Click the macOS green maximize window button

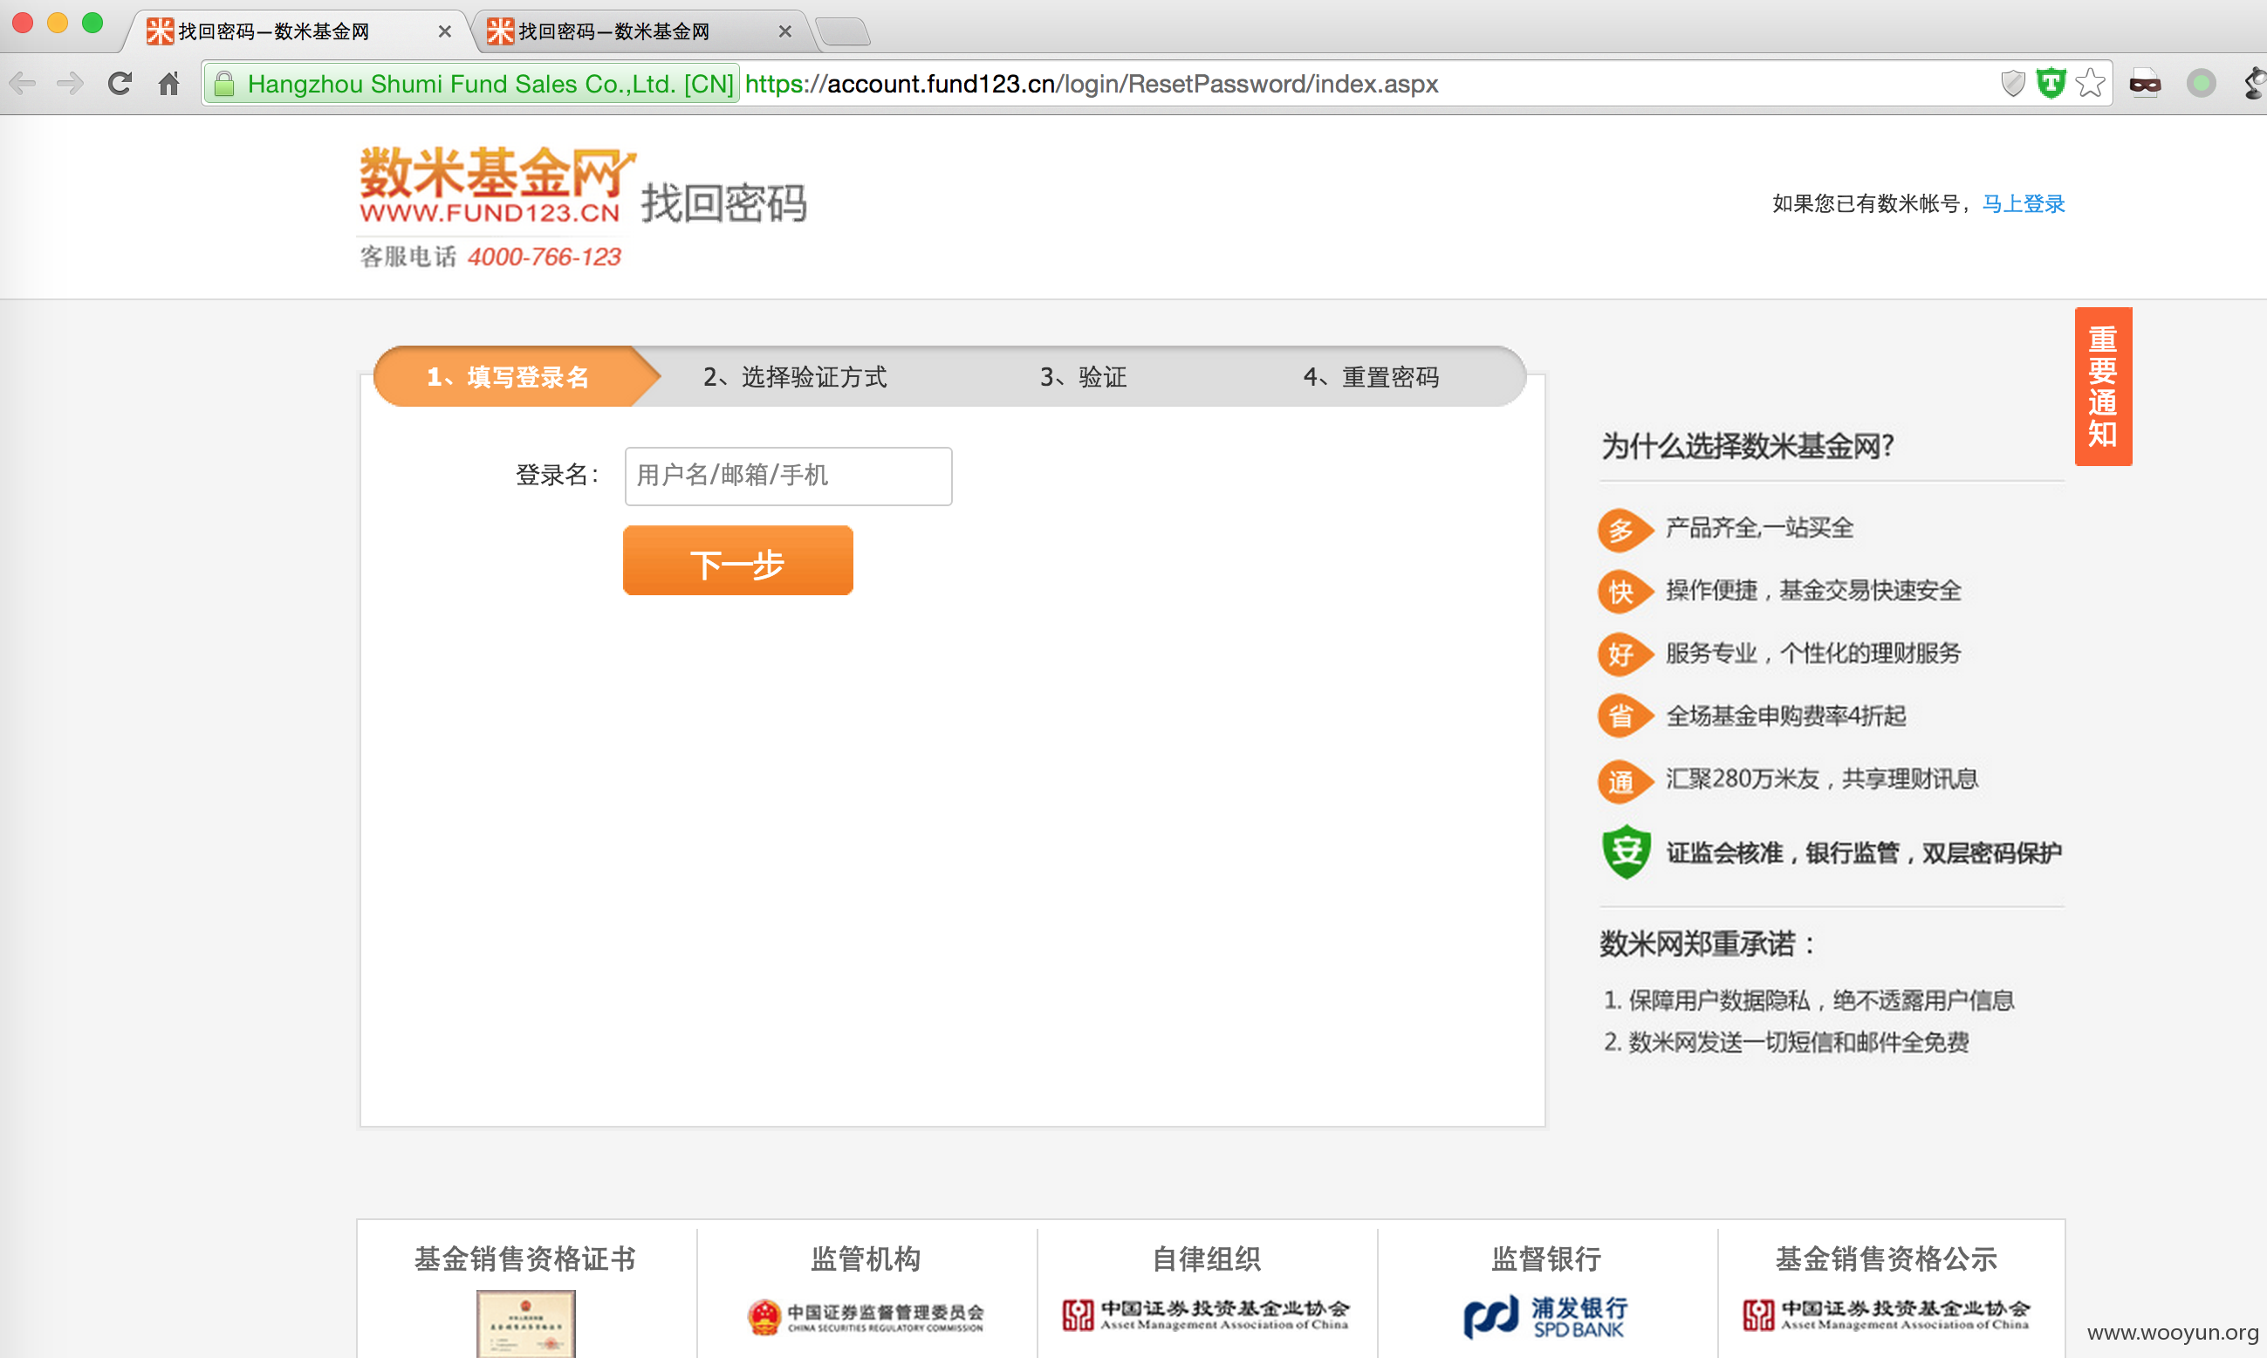tap(92, 24)
